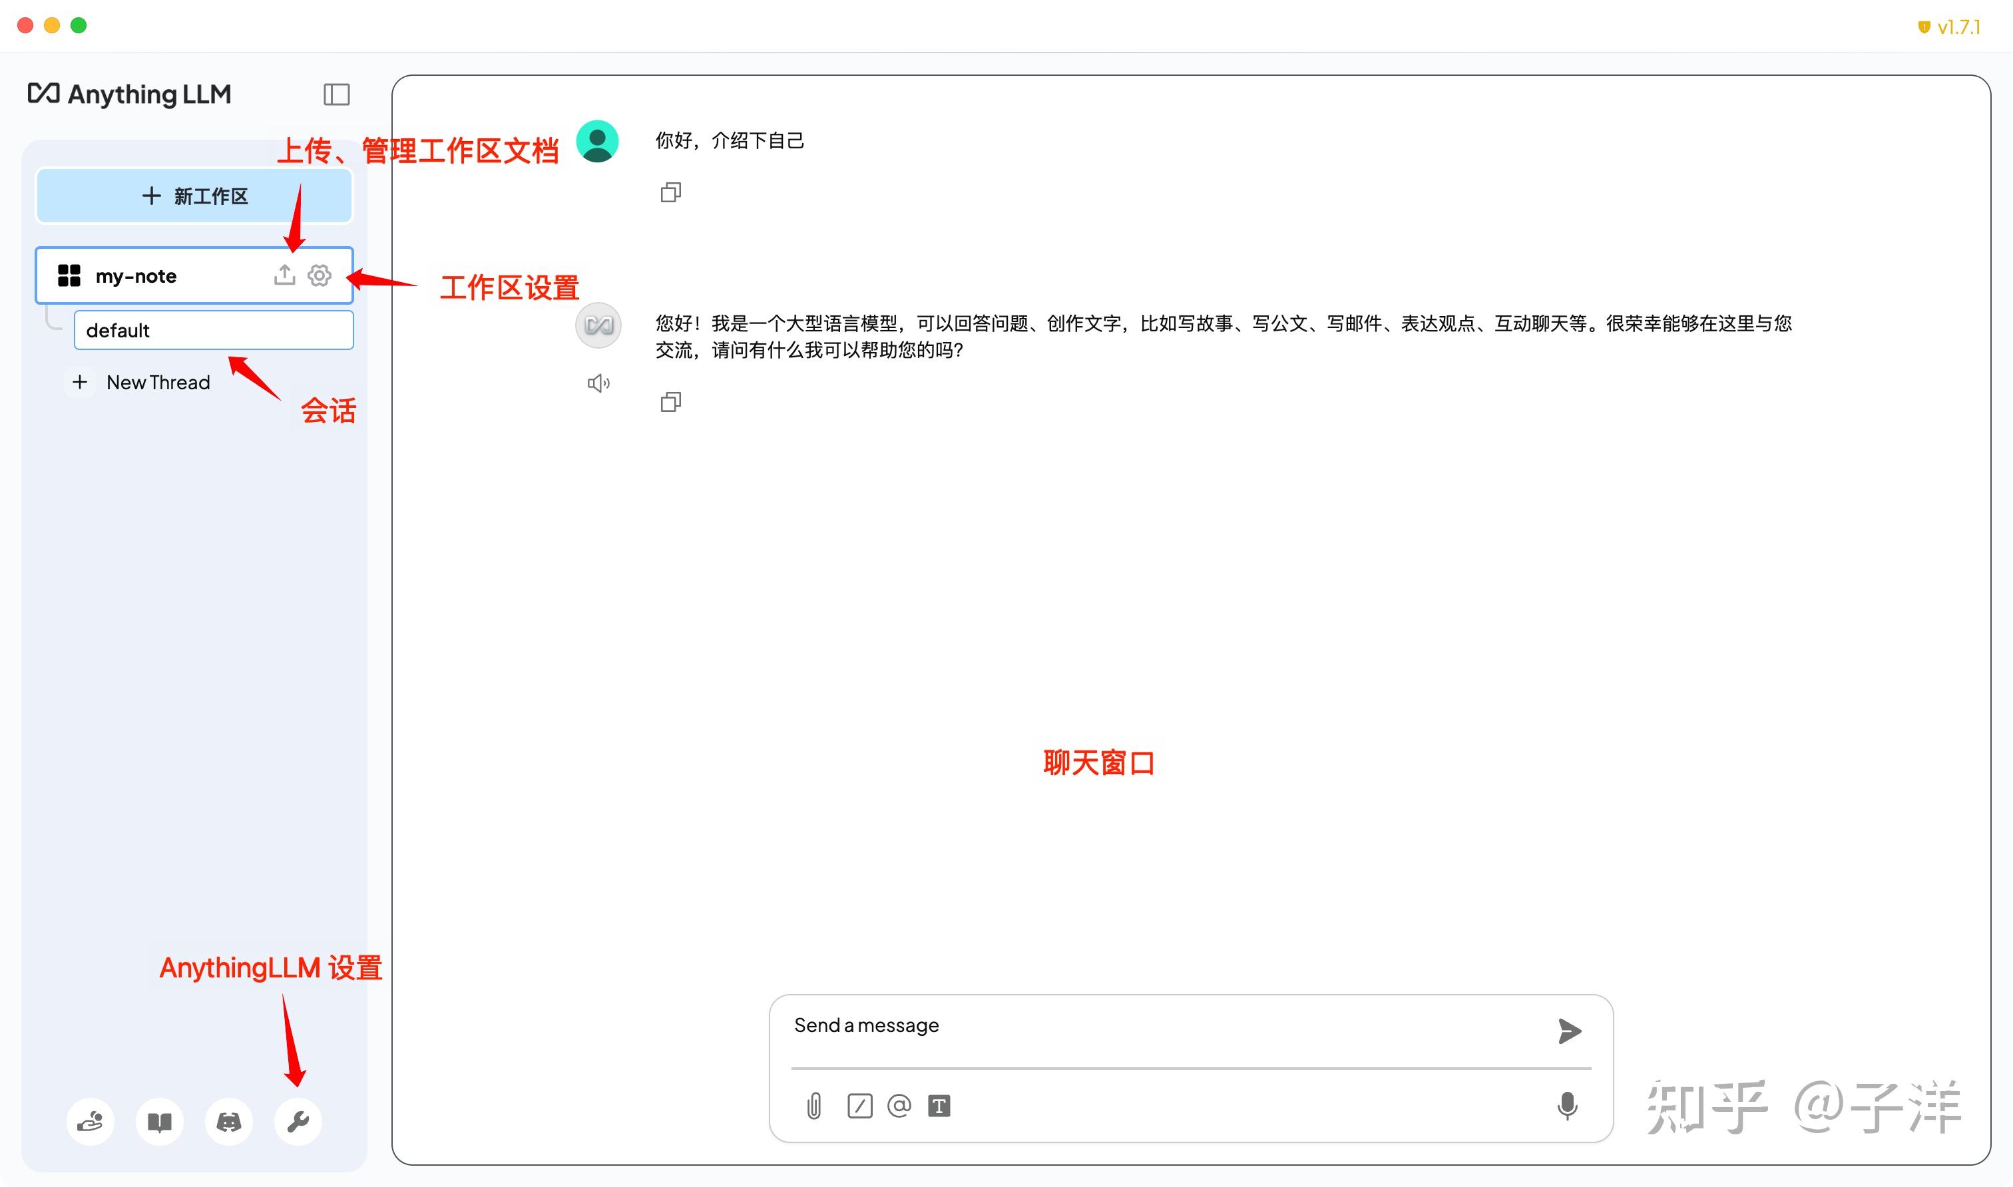This screenshot has height=1187, width=2013.
Task: Select the default thread
Action: [213, 329]
